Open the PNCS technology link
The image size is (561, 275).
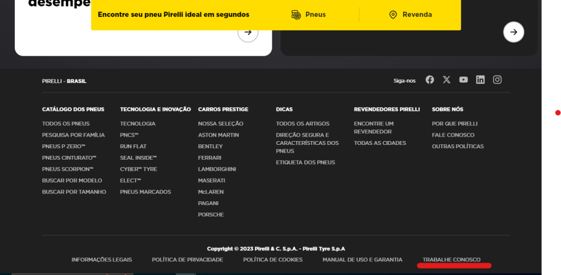[129, 135]
